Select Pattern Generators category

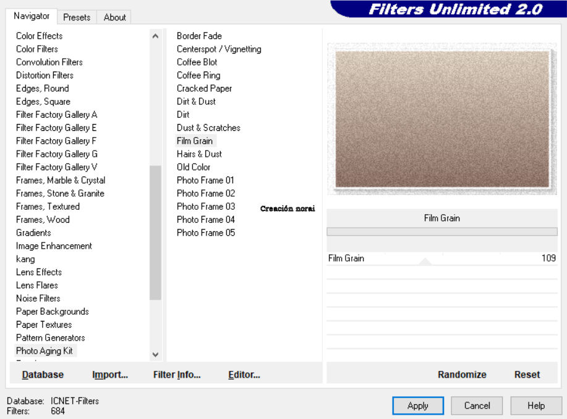click(x=50, y=338)
